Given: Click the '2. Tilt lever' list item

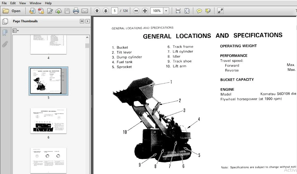Looking at the screenshot, I should point(122,52).
